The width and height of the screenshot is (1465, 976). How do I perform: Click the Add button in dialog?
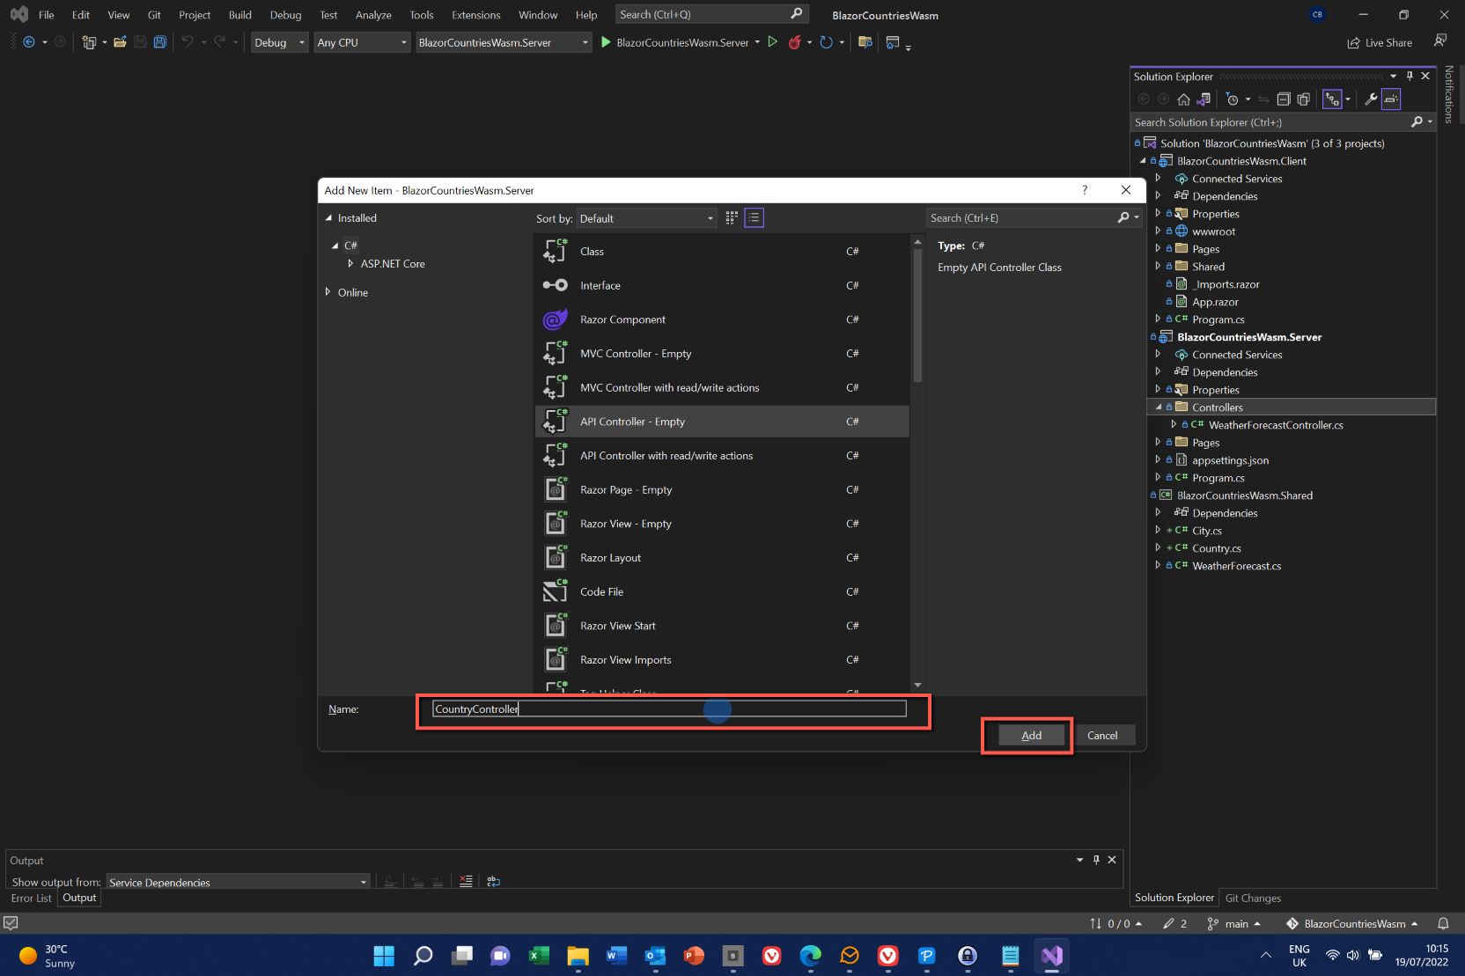pyautogui.click(x=1031, y=736)
